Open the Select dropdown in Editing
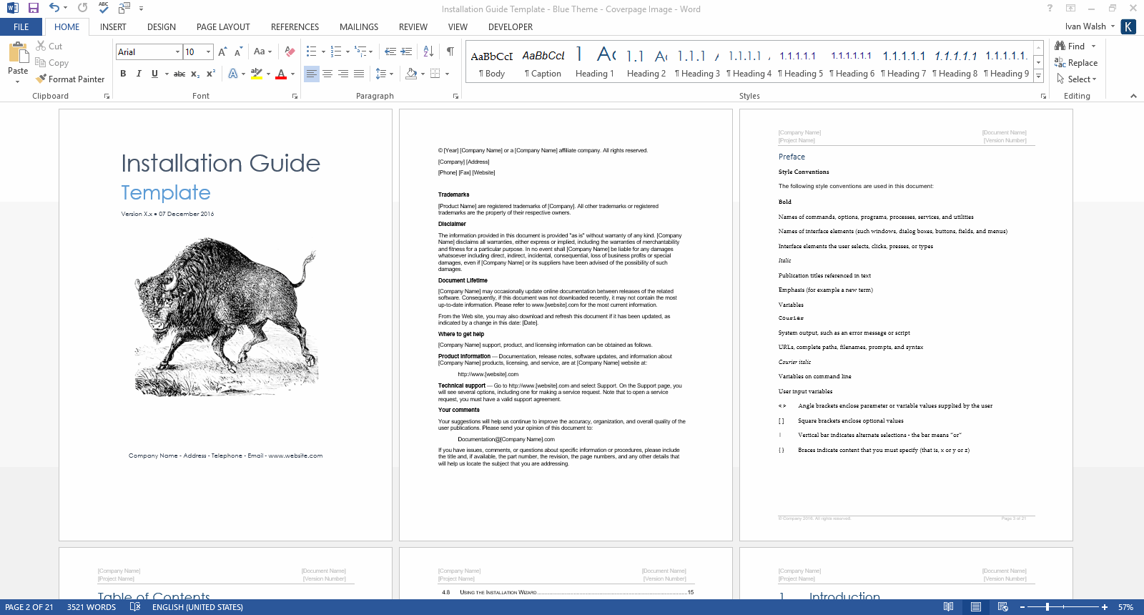This screenshot has width=1144, height=615. pyautogui.click(x=1076, y=79)
